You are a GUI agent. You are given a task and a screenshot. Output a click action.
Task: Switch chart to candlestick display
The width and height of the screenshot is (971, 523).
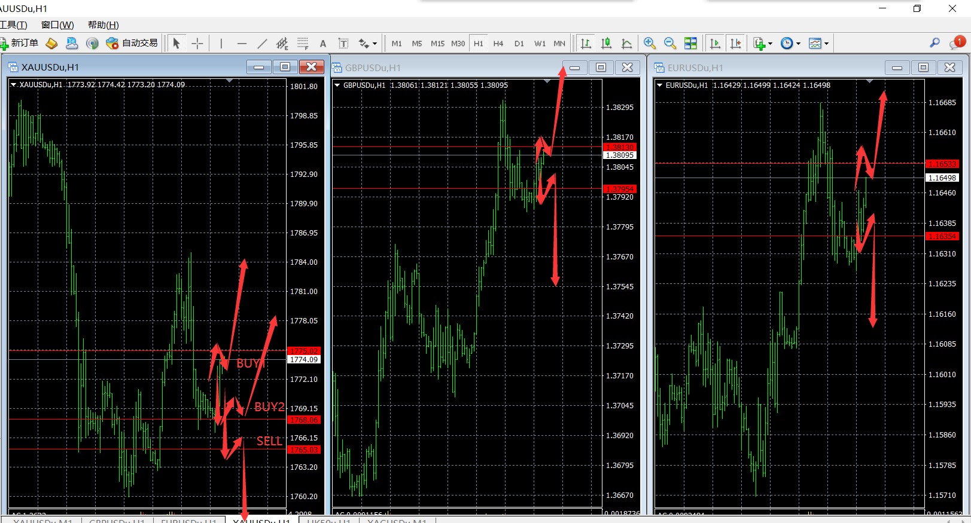click(x=606, y=43)
